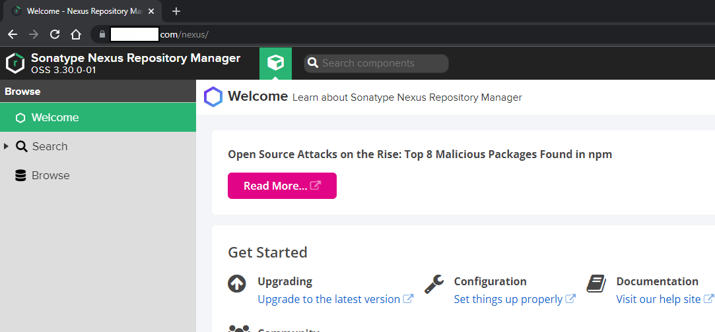Viewport: 715px width, 332px height.
Task: Click the padlock site info icon
Action: tap(102, 34)
